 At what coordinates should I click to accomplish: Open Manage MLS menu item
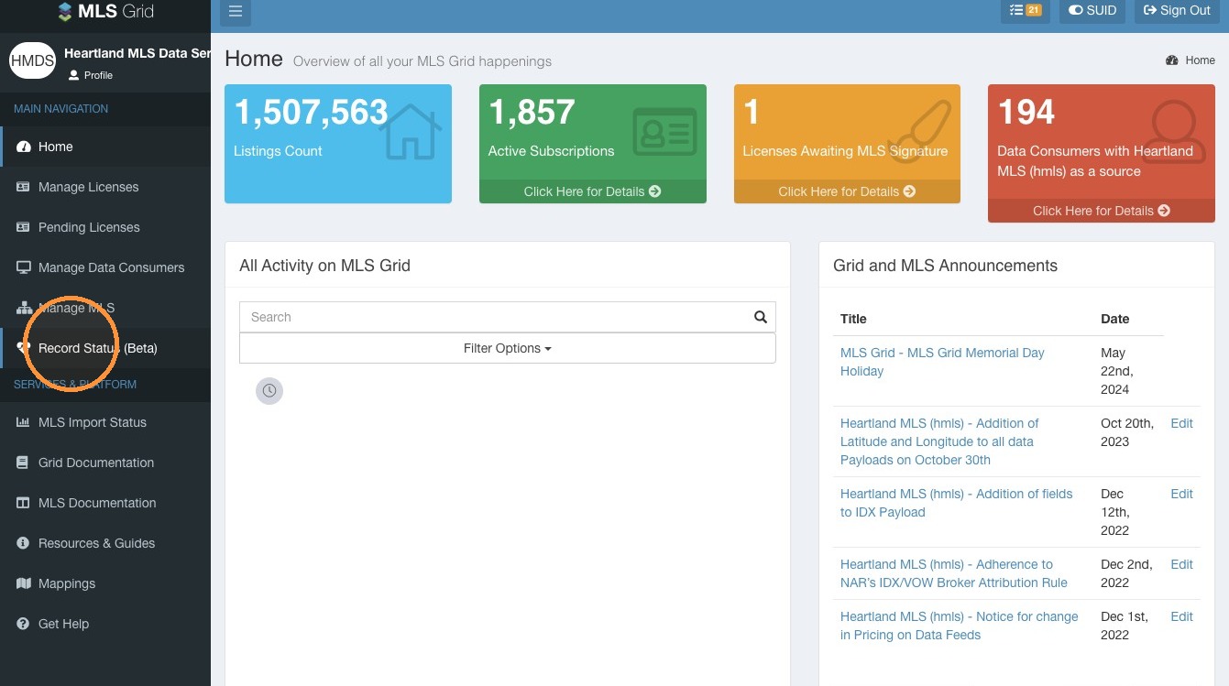[105, 308]
